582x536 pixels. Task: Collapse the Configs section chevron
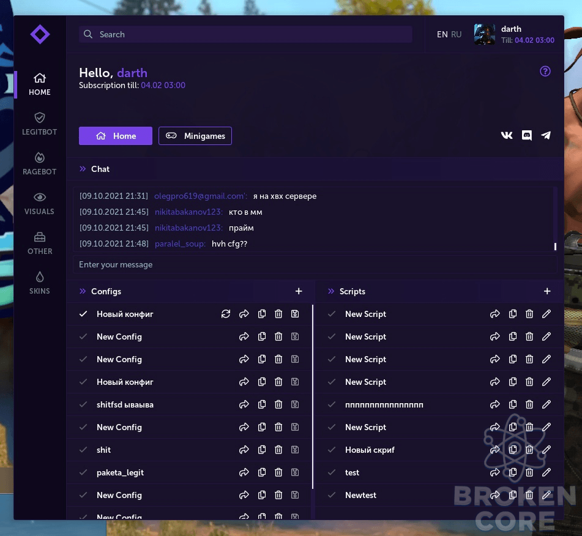[83, 291]
